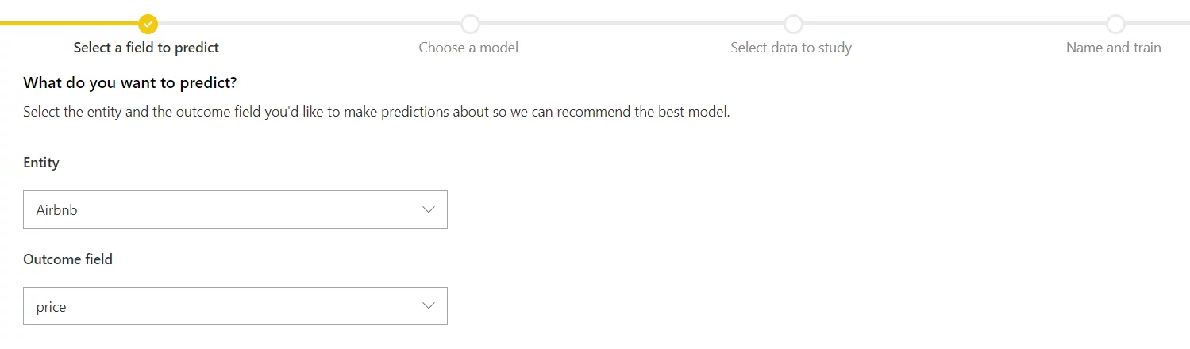Screen dimensions: 1190x349
Task: Expand the Entity chevron arrow
Action: click(x=429, y=210)
